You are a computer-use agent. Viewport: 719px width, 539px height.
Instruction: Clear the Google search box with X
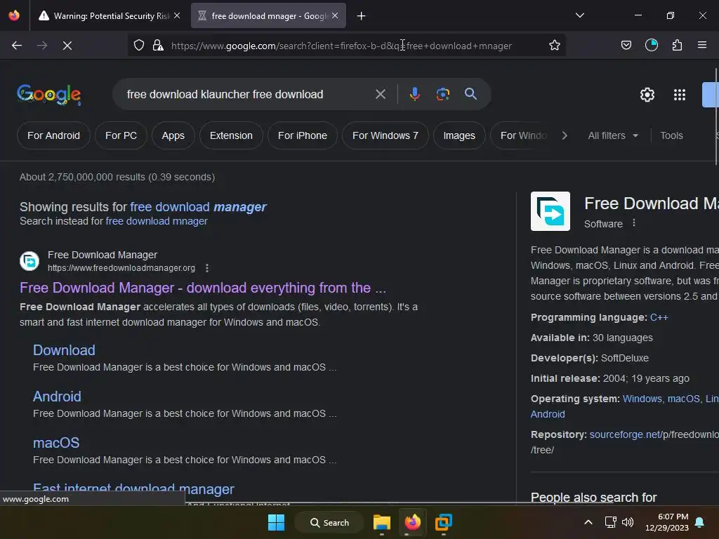tap(381, 95)
